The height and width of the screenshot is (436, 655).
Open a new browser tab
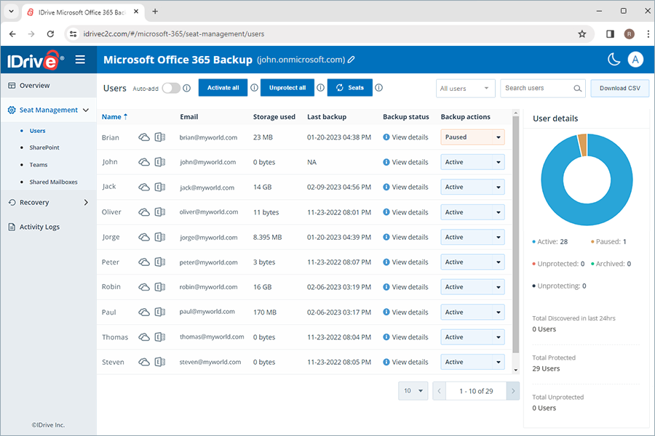pos(155,12)
